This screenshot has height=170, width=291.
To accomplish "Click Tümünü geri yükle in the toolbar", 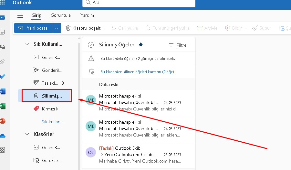I will (168, 28).
